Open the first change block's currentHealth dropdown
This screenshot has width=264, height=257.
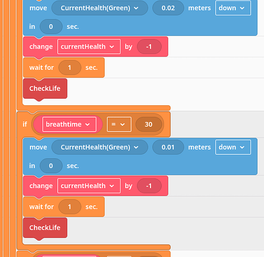89,47
